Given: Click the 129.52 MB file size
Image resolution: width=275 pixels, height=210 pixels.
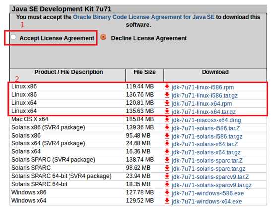Looking at the screenshot, I should click(x=140, y=201).
